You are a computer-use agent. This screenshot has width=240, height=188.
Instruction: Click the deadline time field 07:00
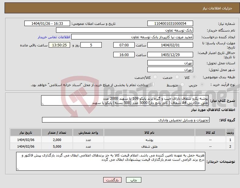tap(124, 45)
